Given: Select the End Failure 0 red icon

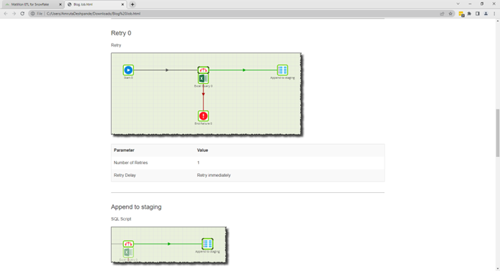Looking at the screenshot, I should pos(203,116).
